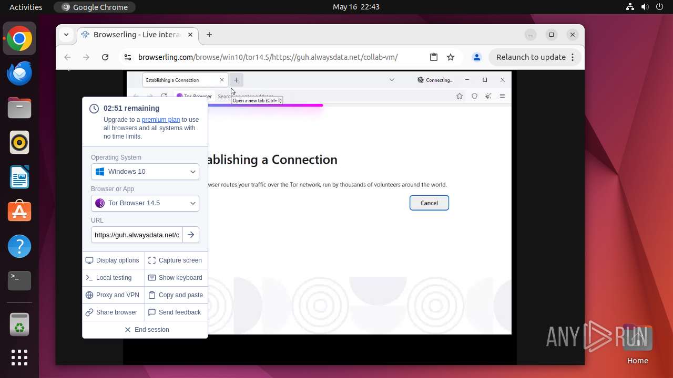This screenshot has width=673, height=378.
Task: Go back in Chrome
Action: click(x=67, y=57)
